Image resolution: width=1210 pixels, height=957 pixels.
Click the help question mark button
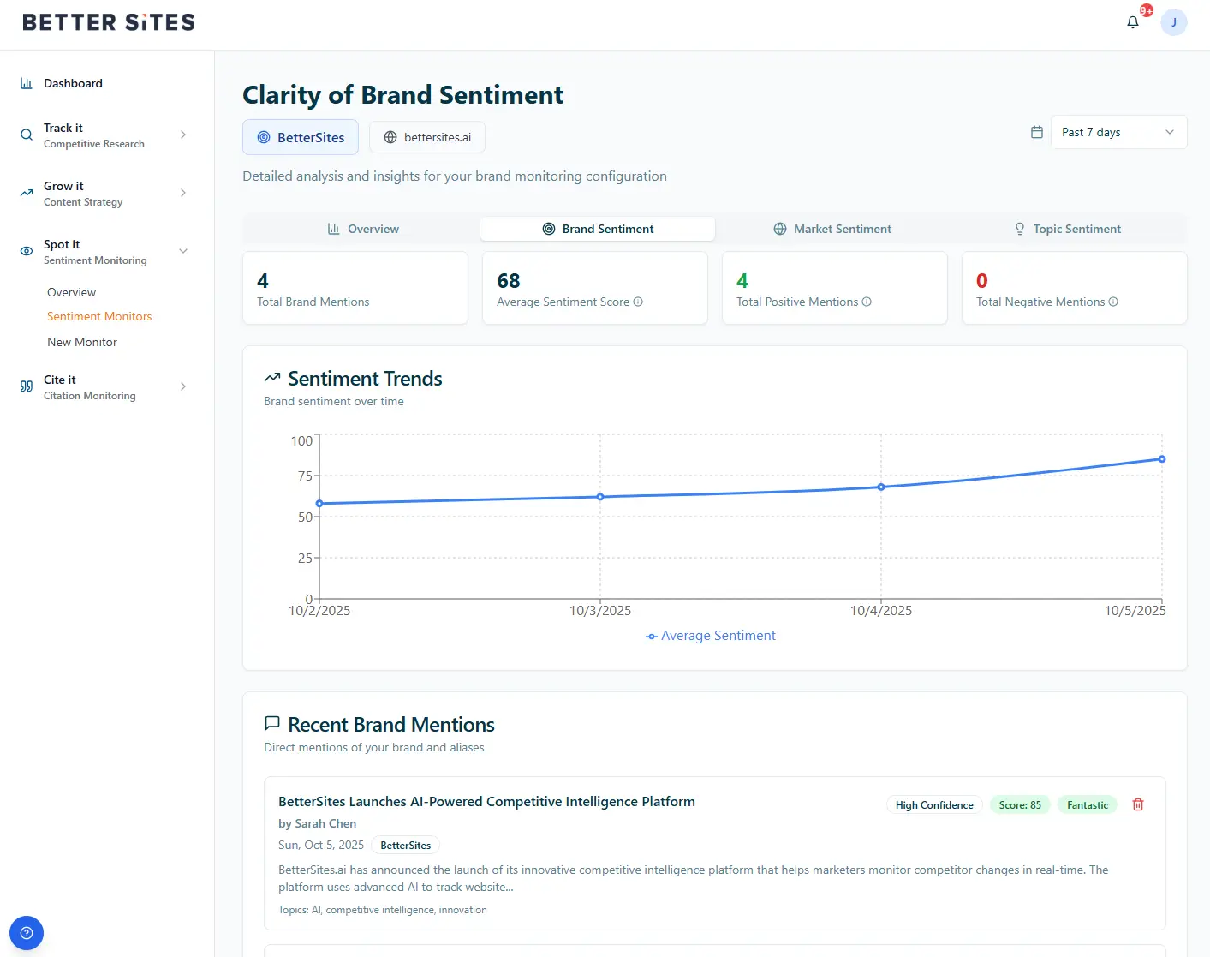(x=27, y=933)
